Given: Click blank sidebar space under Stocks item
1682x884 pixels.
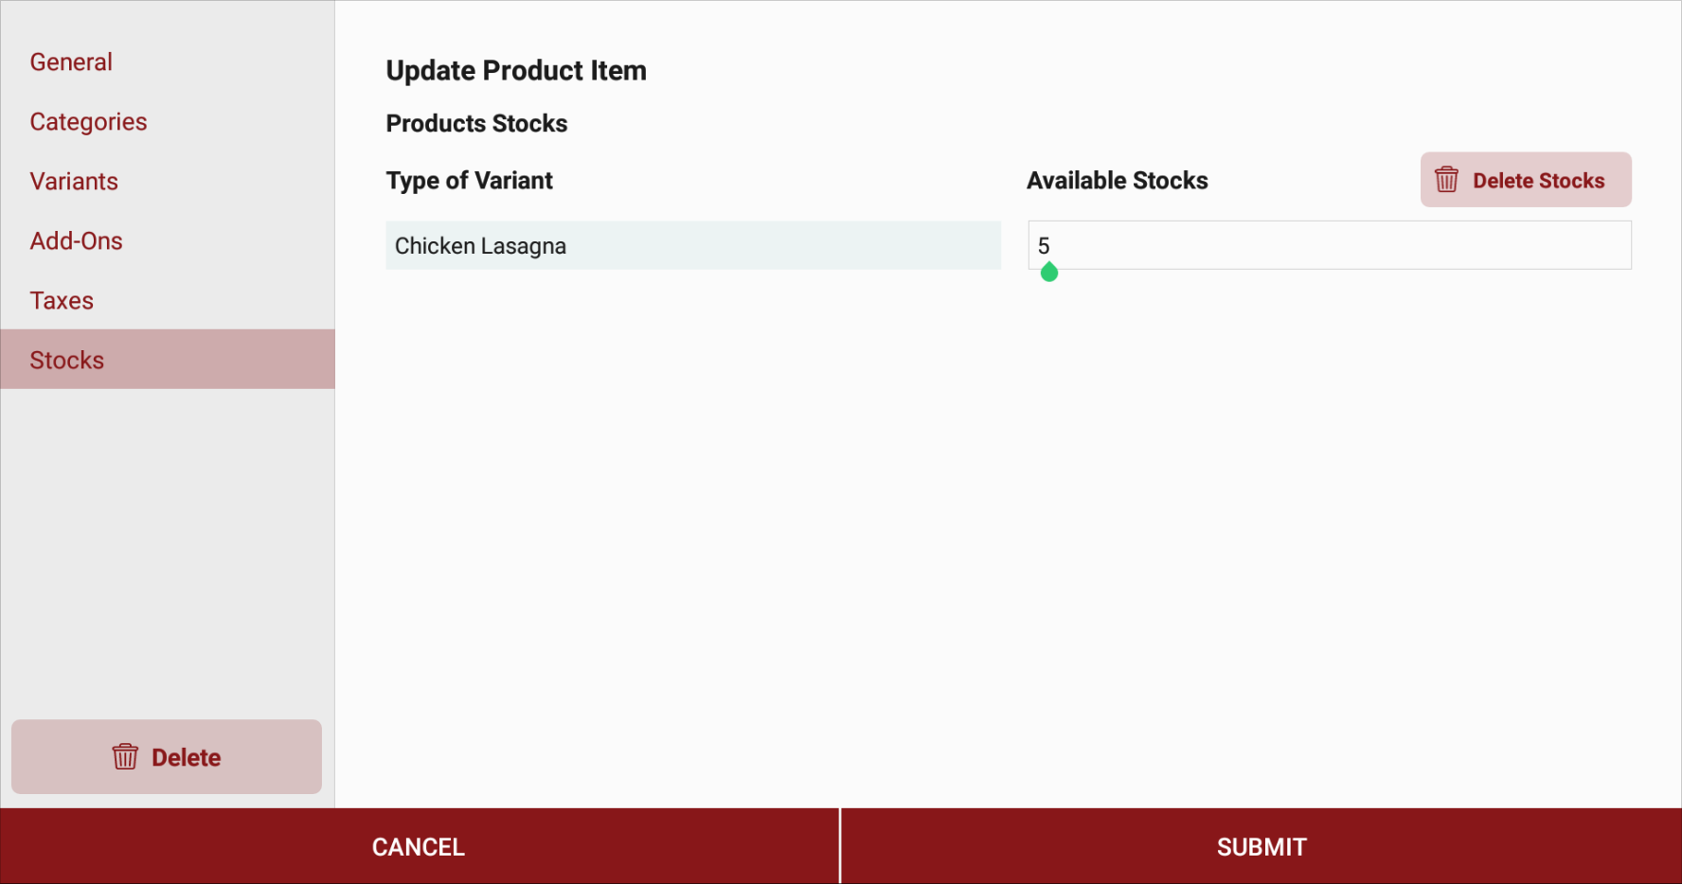Looking at the screenshot, I should click(168, 549).
